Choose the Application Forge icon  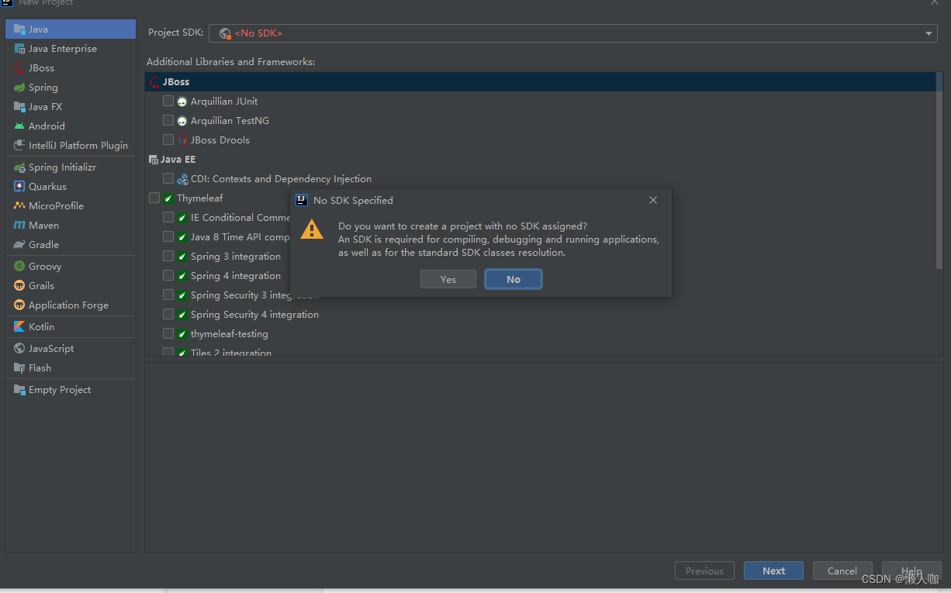coord(19,305)
